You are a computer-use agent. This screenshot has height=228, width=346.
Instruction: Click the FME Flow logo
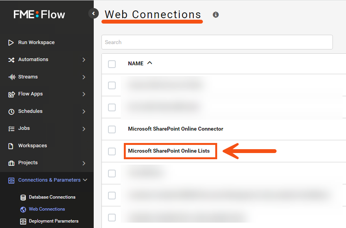tap(38, 14)
